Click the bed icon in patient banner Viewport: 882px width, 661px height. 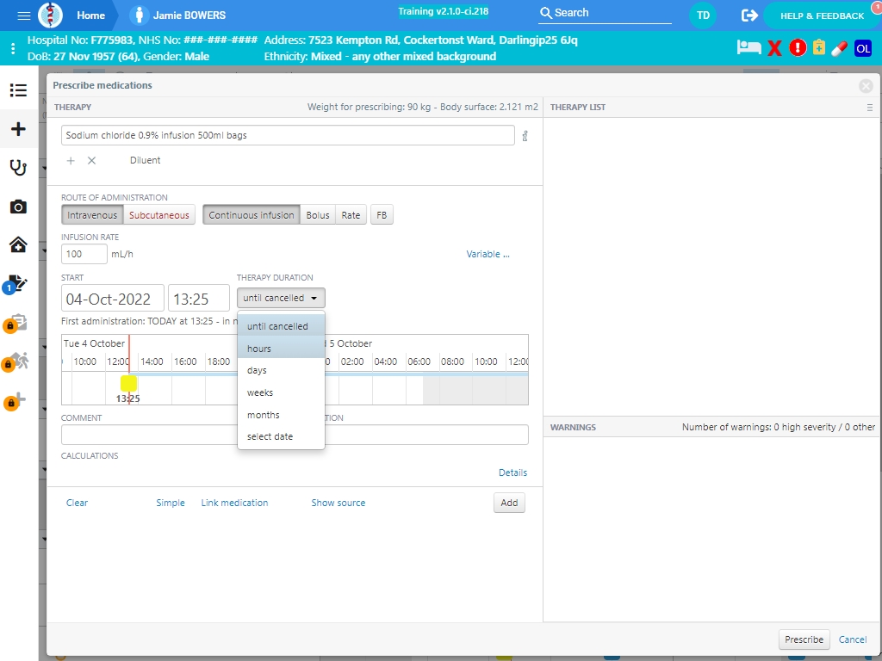click(748, 48)
